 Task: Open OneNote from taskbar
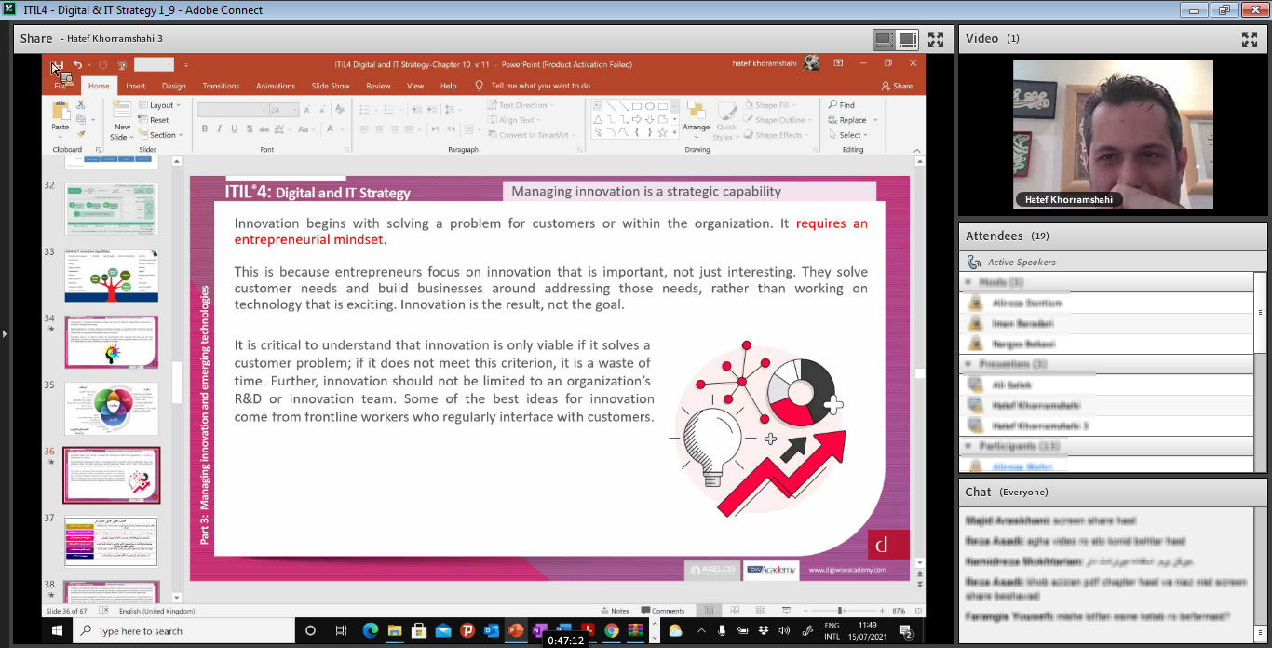(x=539, y=630)
